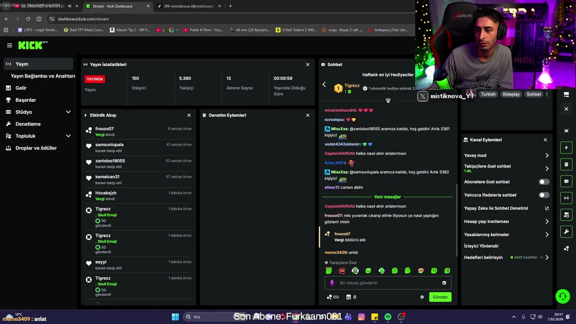Toggle Yalnızca ifadelerle sohbet switch
Screen dimensions: 576x324
[544, 195]
